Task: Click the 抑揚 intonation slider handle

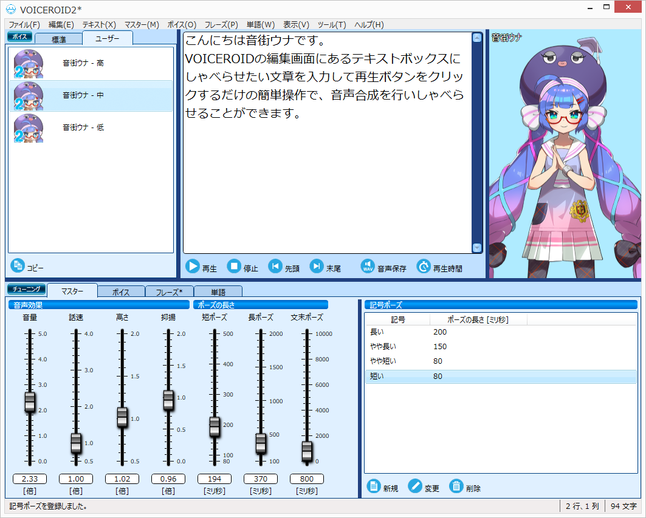Action: (x=168, y=400)
